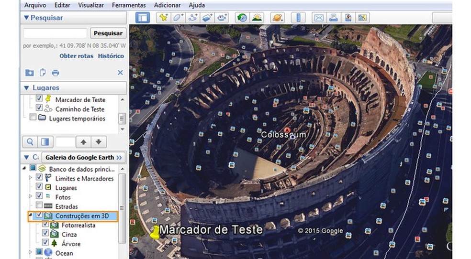Collapse the Camadas panel triangle
This screenshot has width=471, height=259.
(x=26, y=157)
